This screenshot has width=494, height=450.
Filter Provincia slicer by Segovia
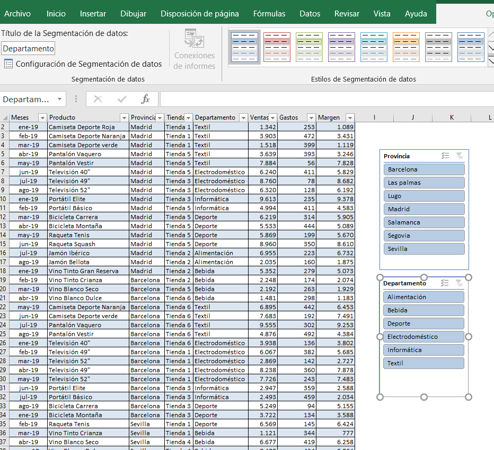pyautogui.click(x=424, y=236)
